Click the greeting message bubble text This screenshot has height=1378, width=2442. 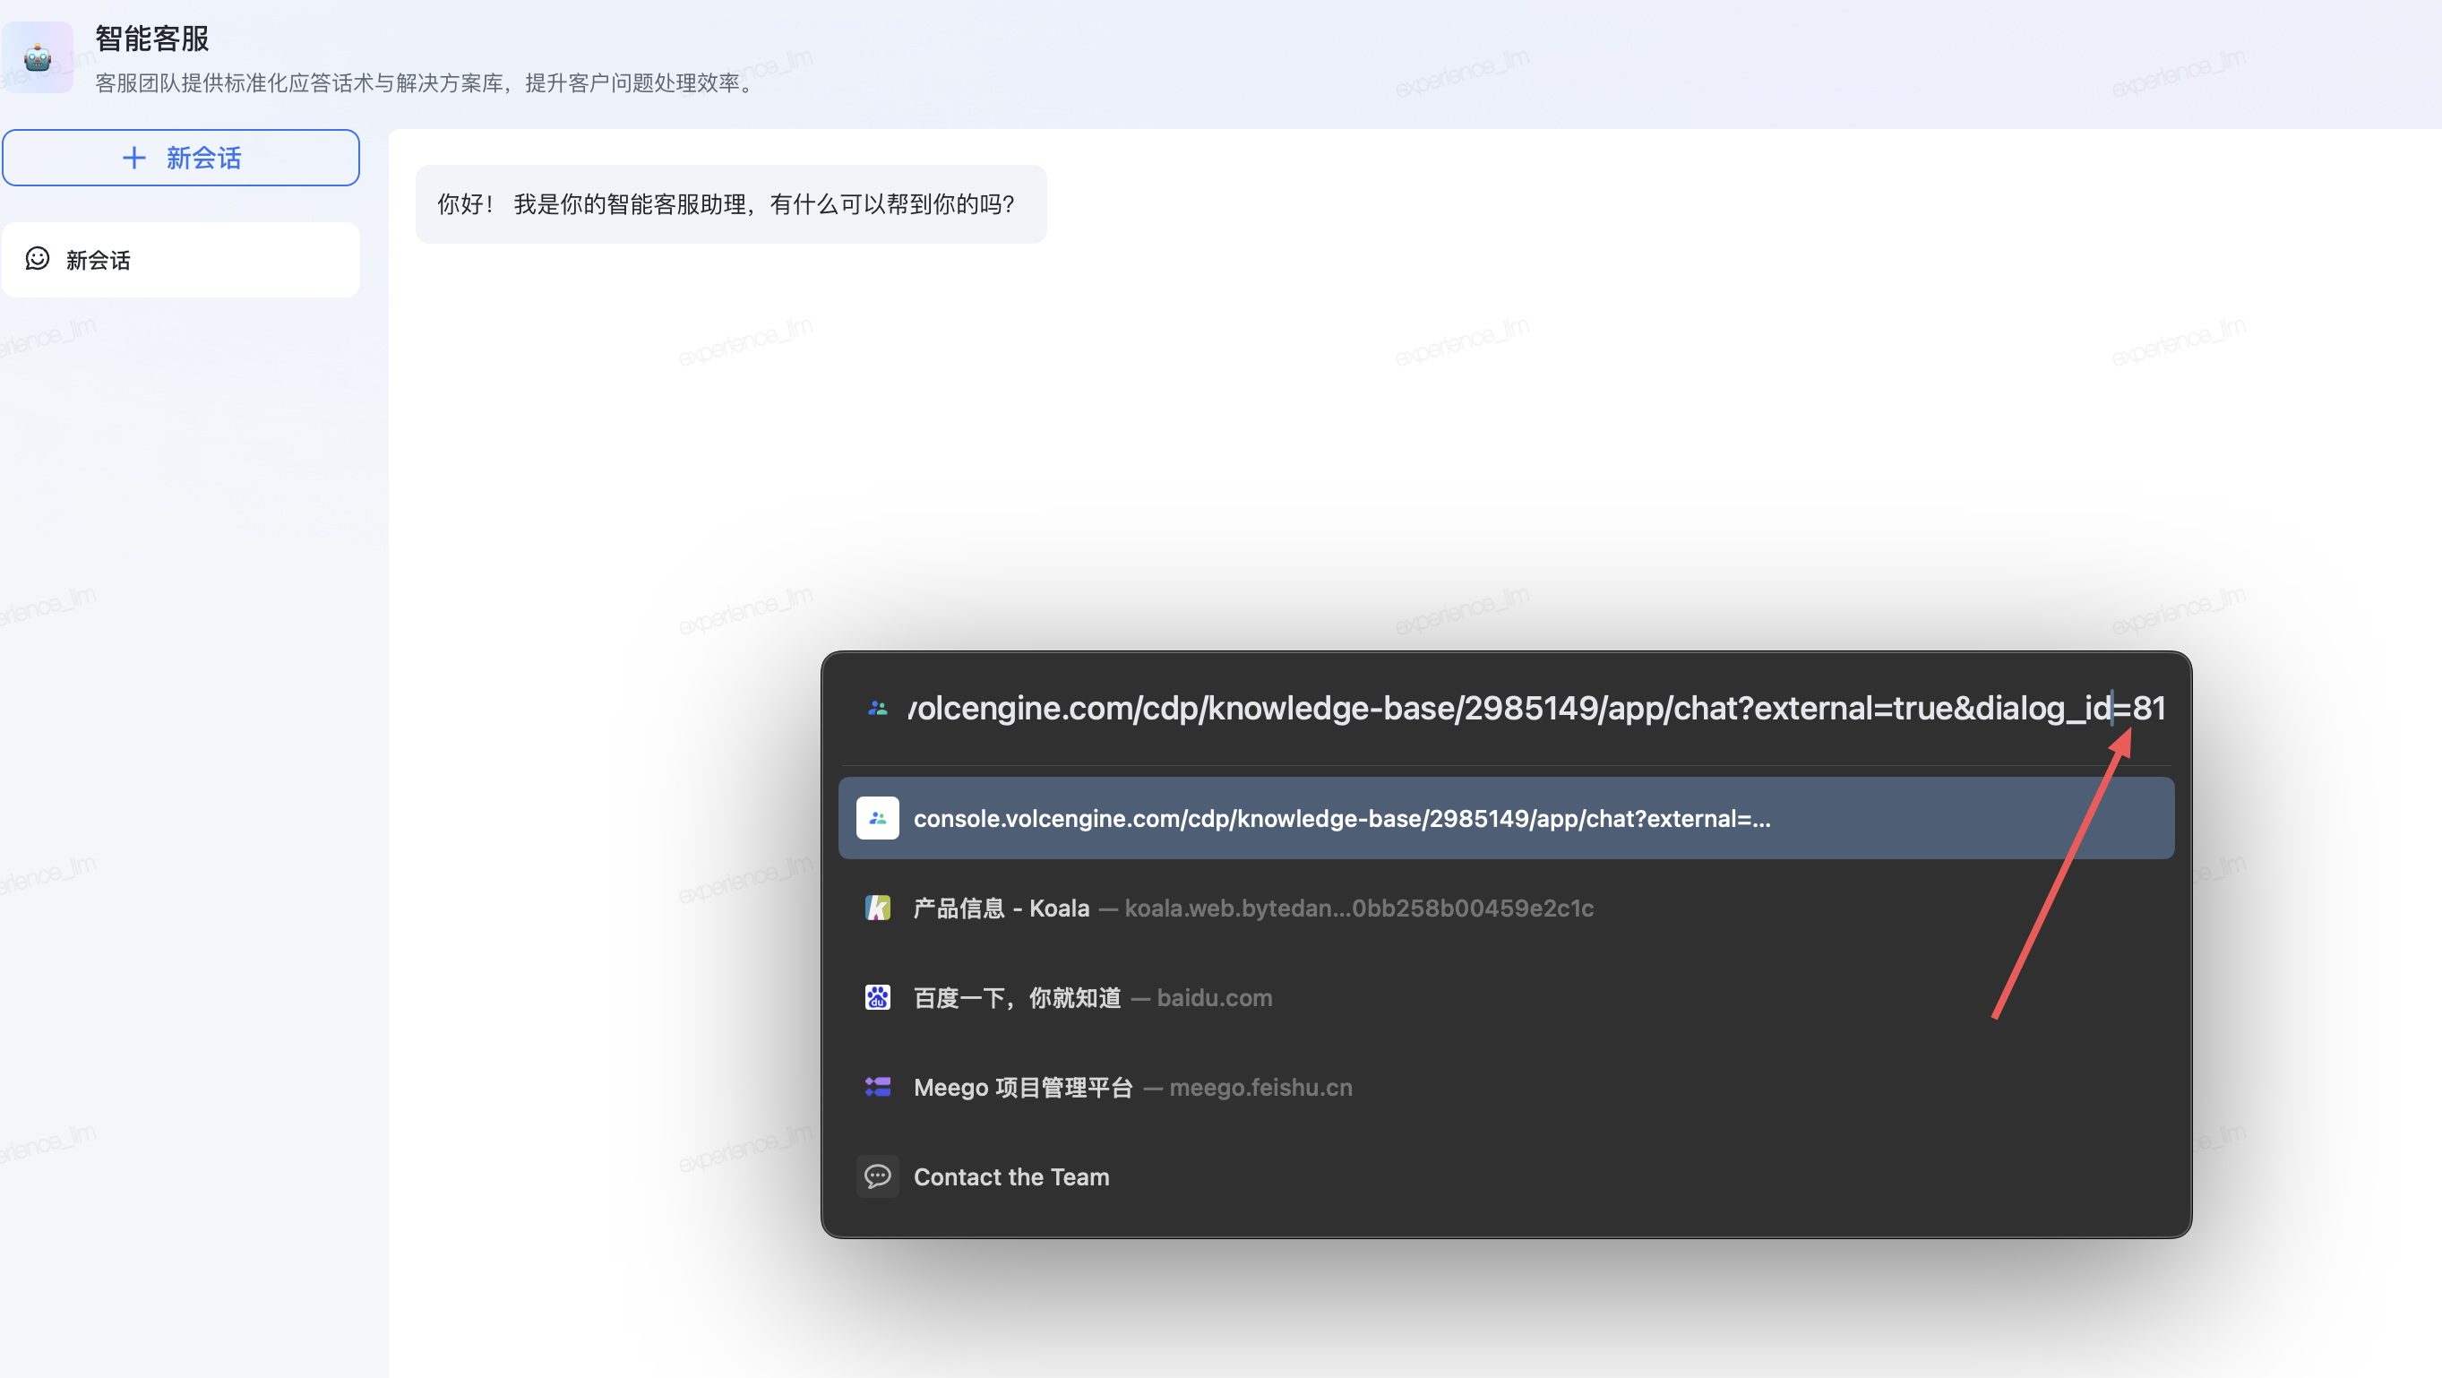(x=726, y=204)
